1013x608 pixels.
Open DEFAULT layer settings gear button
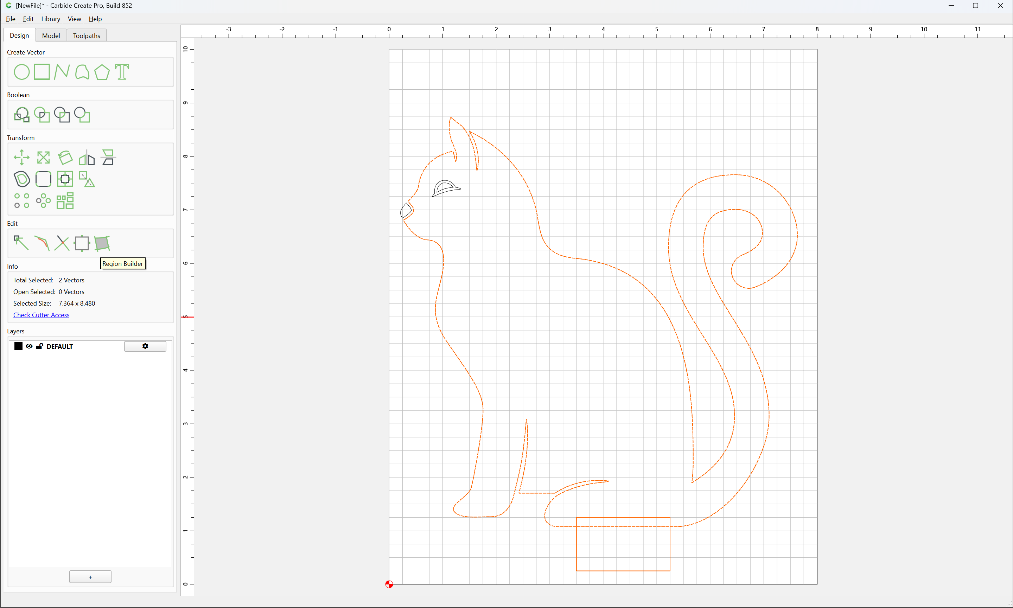145,346
